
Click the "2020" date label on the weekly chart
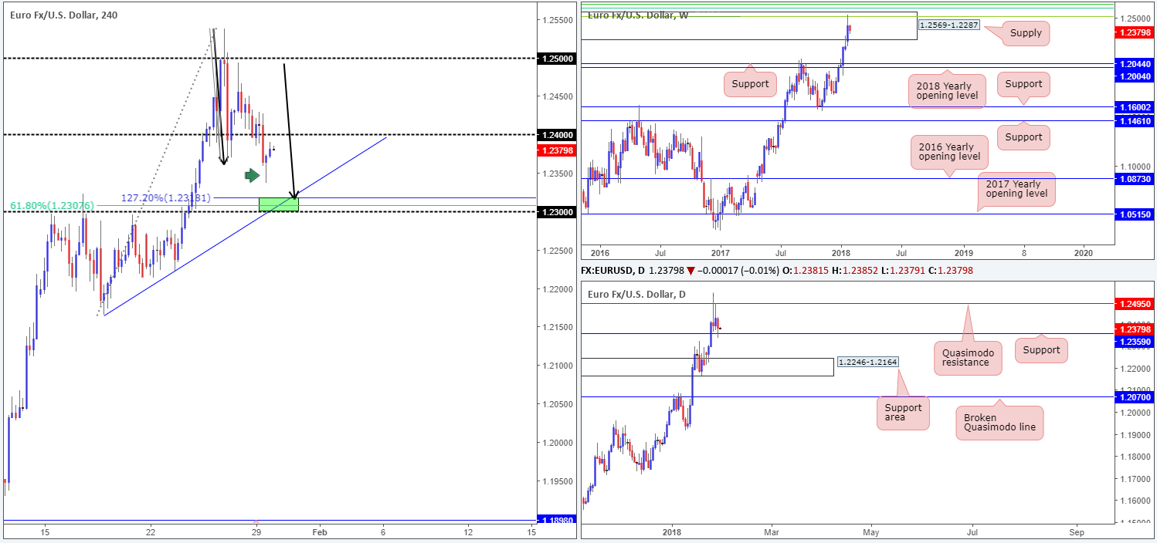tap(1084, 252)
